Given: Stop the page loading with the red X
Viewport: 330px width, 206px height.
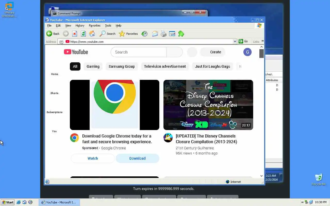Looking at the screenshot, I should coord(75,34).
